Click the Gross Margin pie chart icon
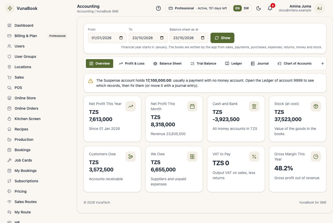 (x=316, y=157)
